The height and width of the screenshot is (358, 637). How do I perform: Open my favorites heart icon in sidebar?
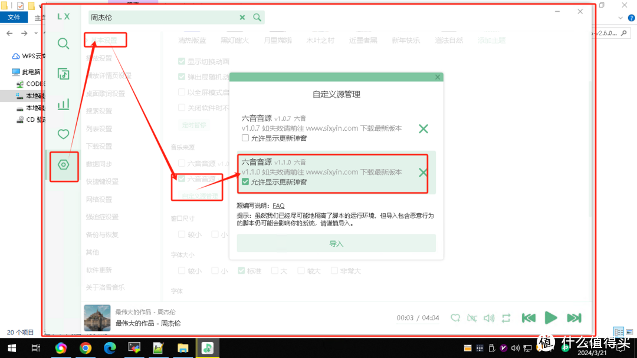[x=63, y=134]
